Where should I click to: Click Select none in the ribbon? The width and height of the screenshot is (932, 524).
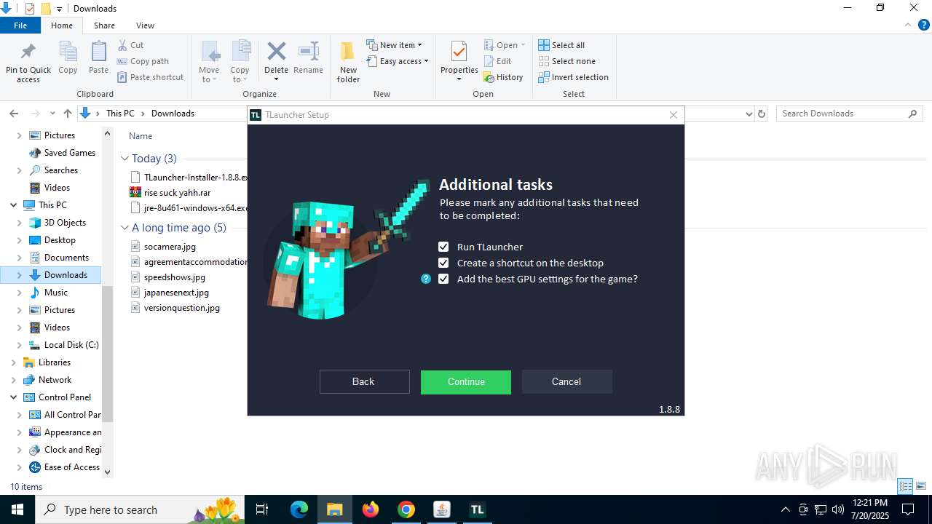pyautogui.click(x=566, y=61)
